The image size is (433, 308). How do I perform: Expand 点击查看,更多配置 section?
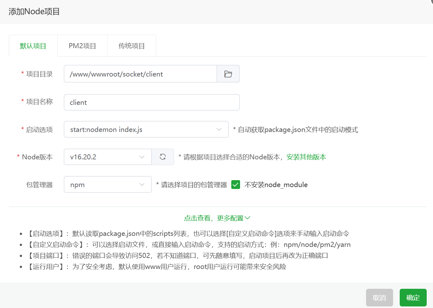(x=217, y=218)
